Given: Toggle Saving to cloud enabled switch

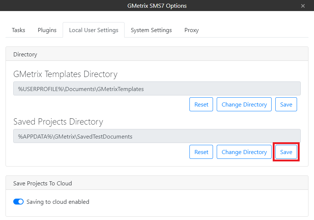Looking at the screenshot, I should [x=18, y=202].
